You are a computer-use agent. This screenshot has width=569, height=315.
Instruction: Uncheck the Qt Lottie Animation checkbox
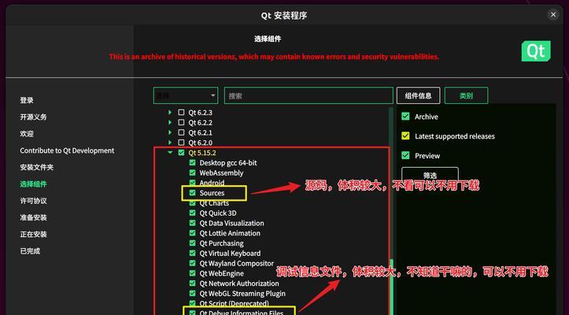coord(192,233)
